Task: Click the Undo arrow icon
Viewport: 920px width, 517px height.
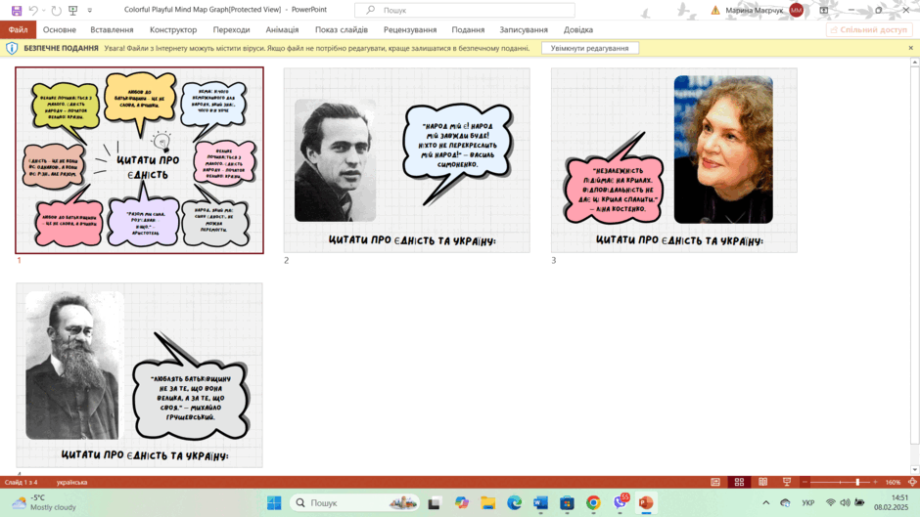Action: (33, 11)
